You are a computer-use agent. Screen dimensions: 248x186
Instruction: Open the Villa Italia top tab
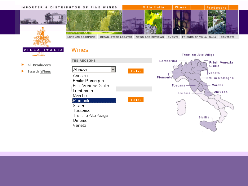click(153, 7)
